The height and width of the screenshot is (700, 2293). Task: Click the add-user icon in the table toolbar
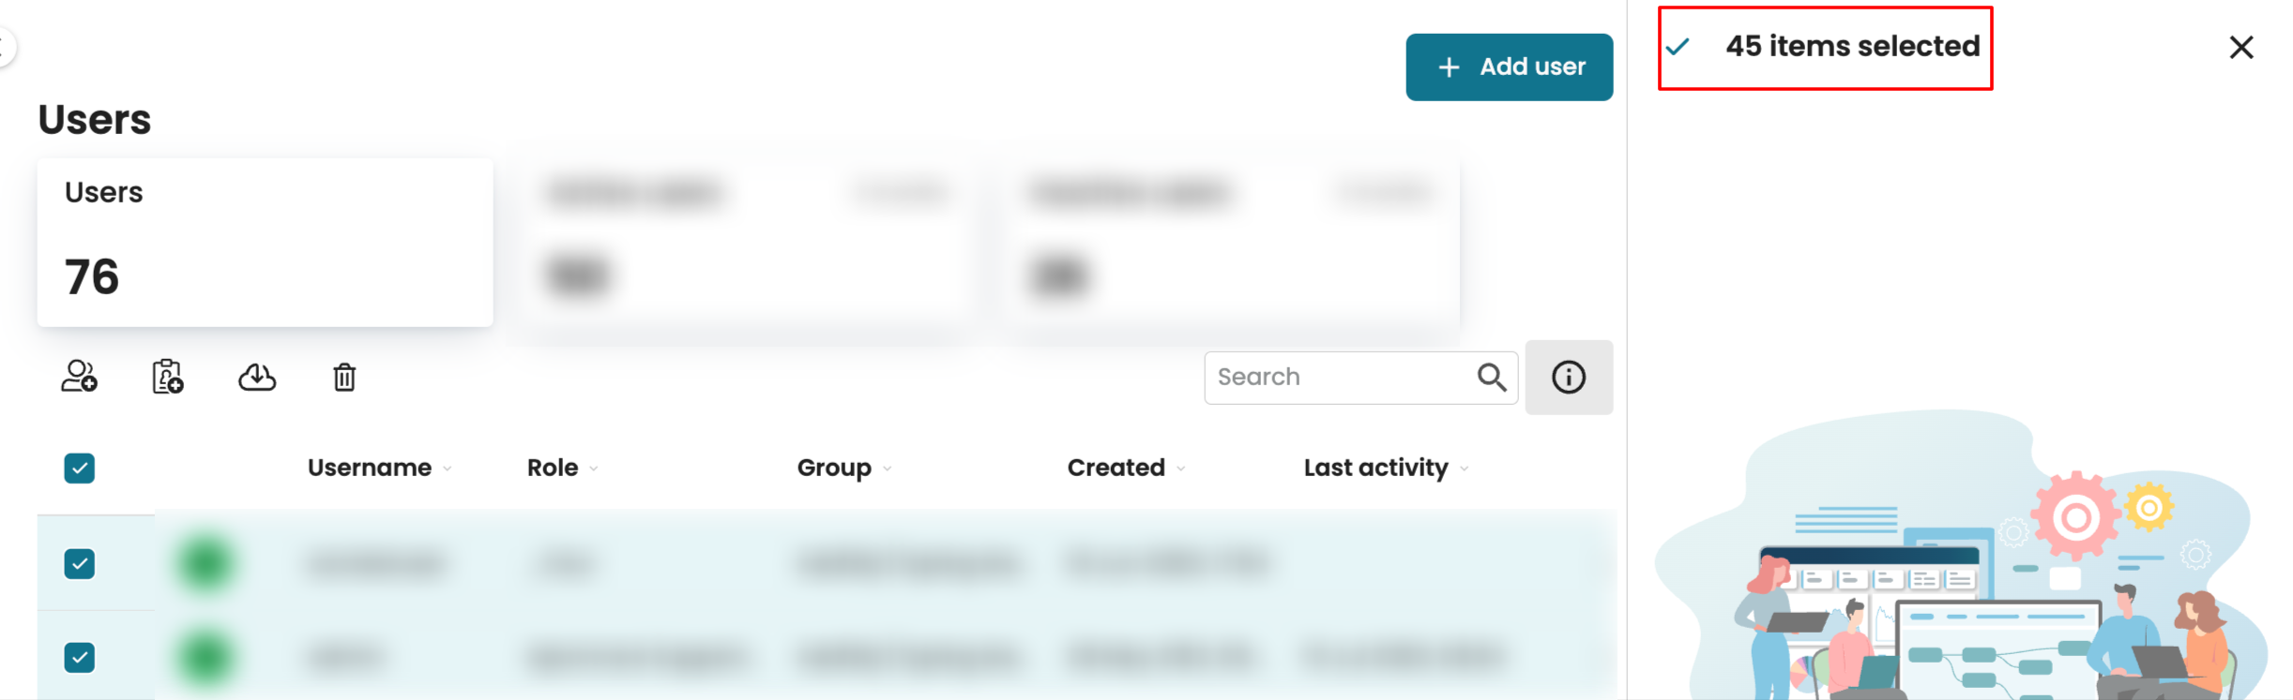(x=79, y=377)
